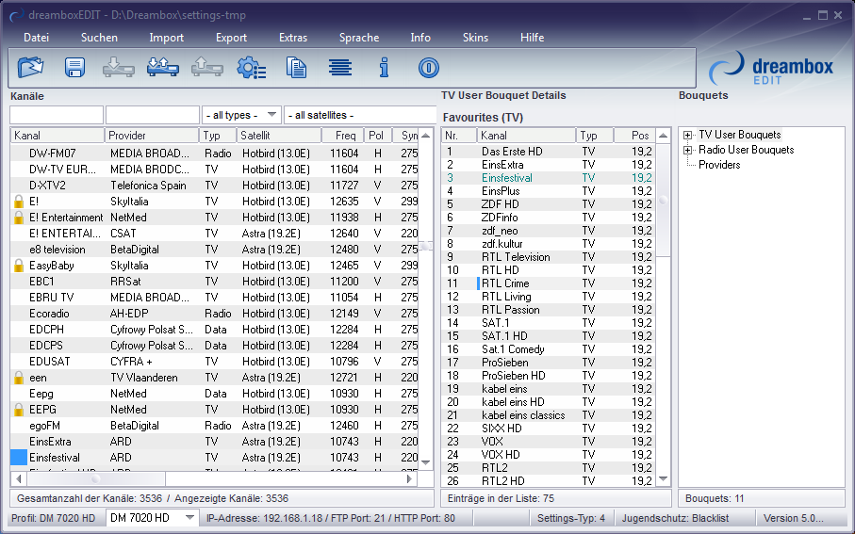Screen dimensions: 855x534
Task: Click the dreambox EDIT logo
Action: [771, 69]
